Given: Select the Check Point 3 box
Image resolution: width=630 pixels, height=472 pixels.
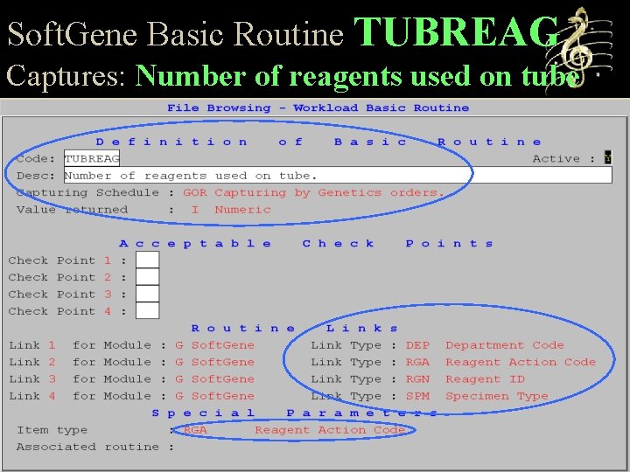Looking at the screenshot, I should click(148, 294).
